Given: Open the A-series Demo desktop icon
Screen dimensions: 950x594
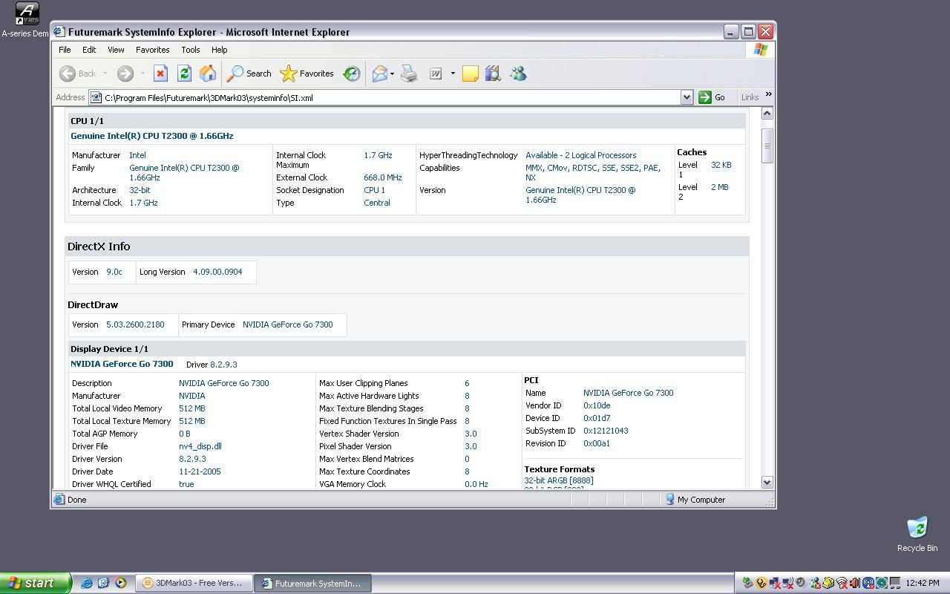Looking at the screenshot, I should coord(26,20).
